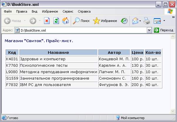Click the Код column header
Image resolution: width=177 pixels, height=122 pixels.
tap(12, 52)
